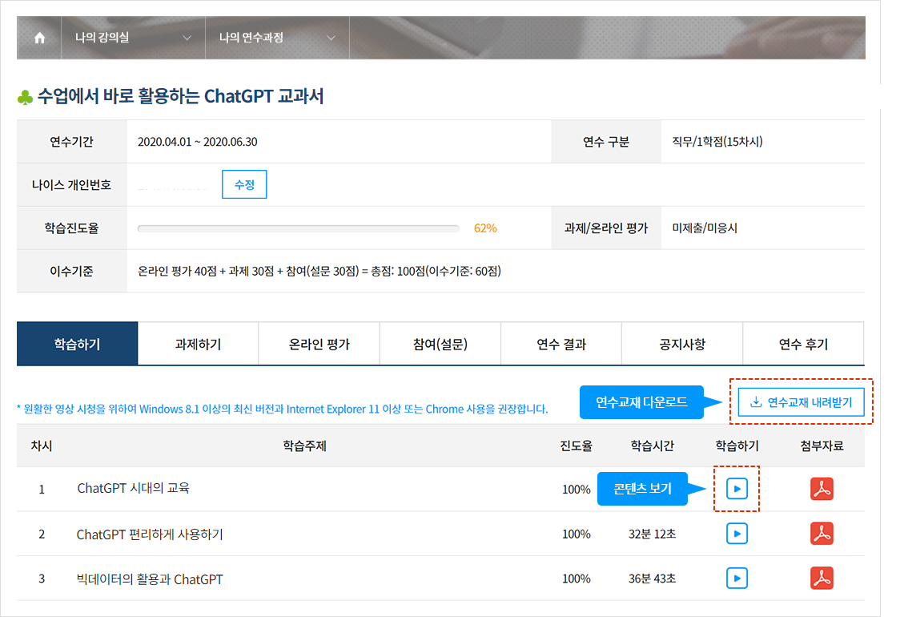908x617 pixels.
Task: Download materials via 연수교재 내려받기 button
Action: [x=801, y=402]
